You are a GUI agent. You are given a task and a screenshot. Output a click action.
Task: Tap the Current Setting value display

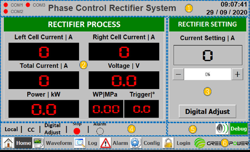207,55
